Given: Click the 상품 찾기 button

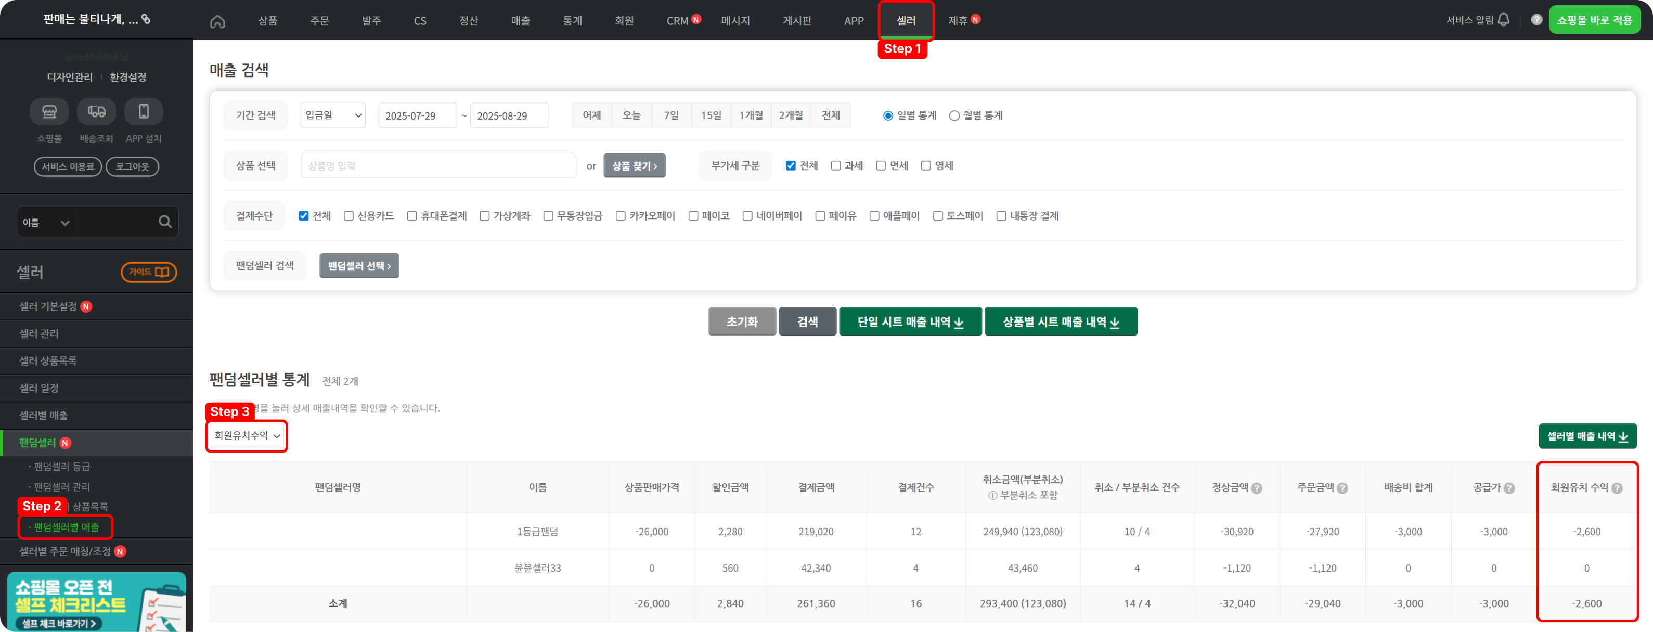Looking at the screenshot, I should tap(634, 165).
